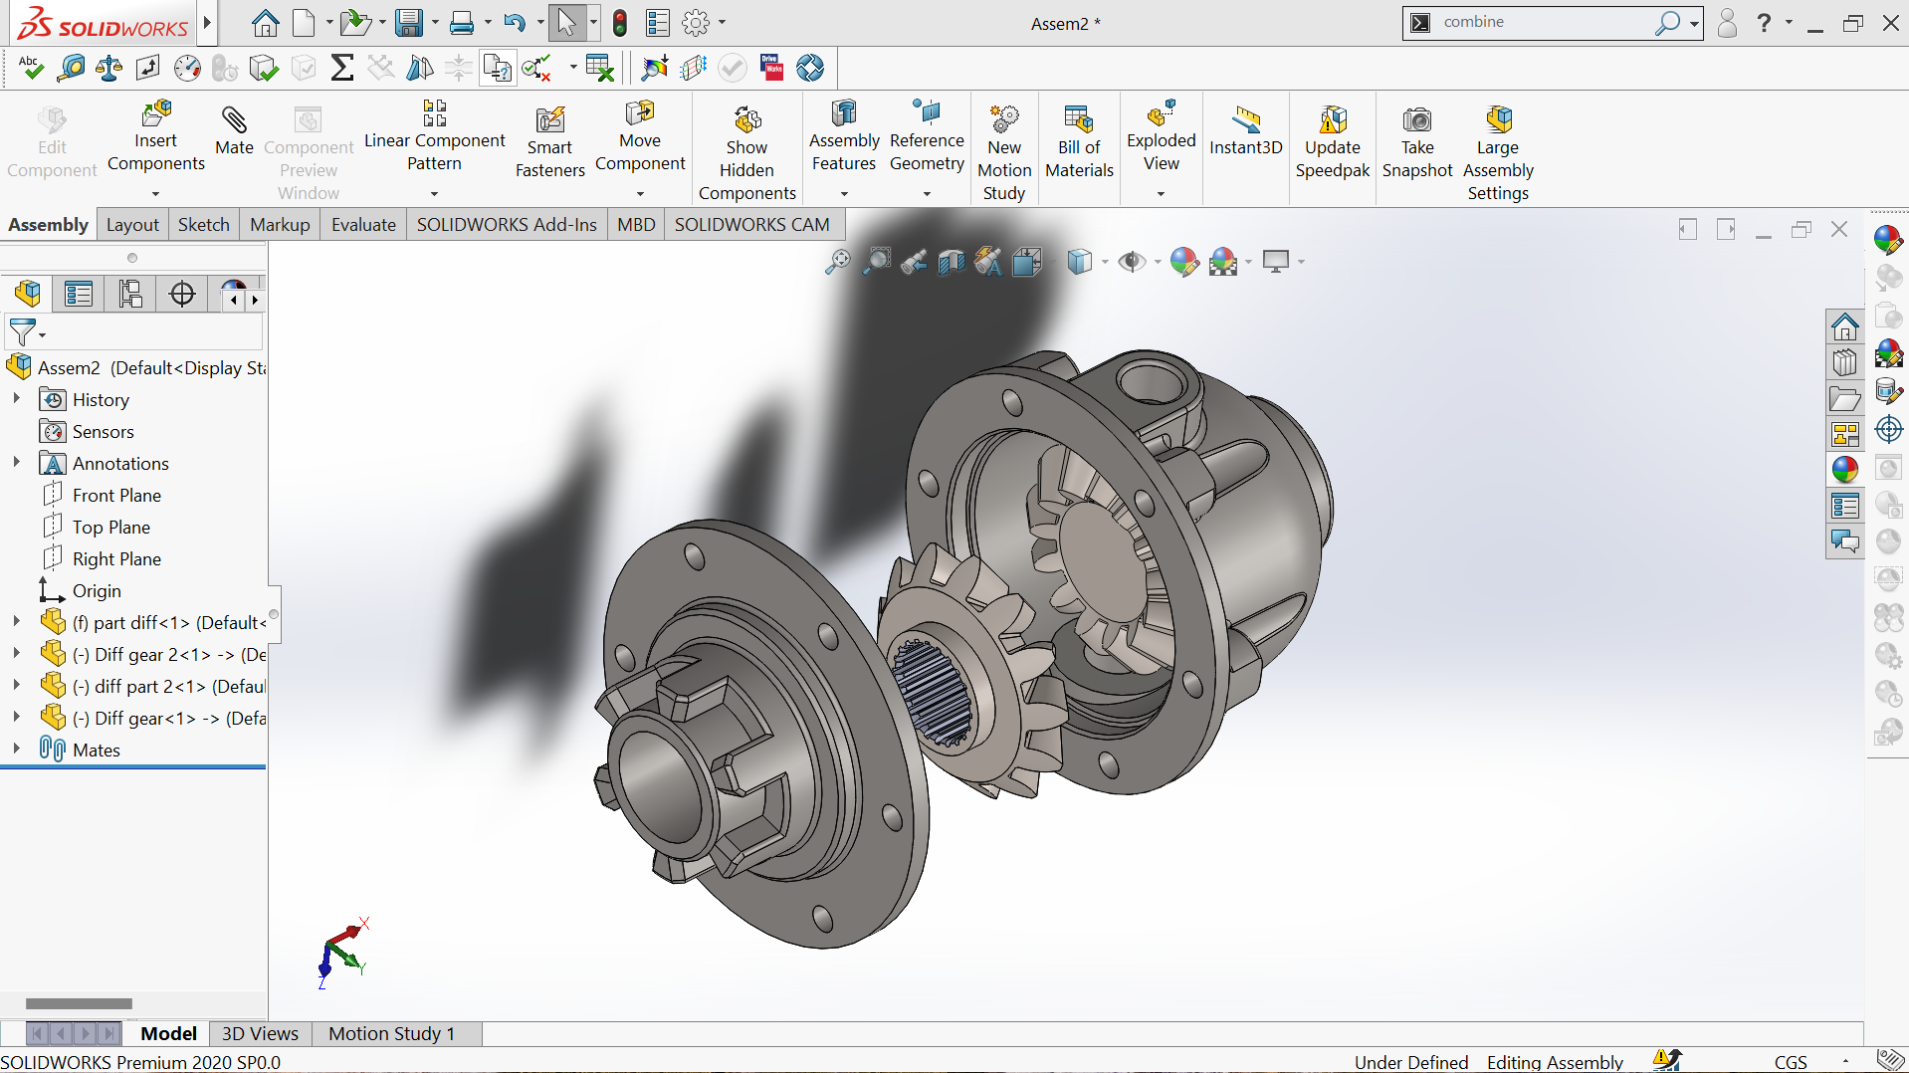Click the Instant3D icon

click(x=1245, y=121)
